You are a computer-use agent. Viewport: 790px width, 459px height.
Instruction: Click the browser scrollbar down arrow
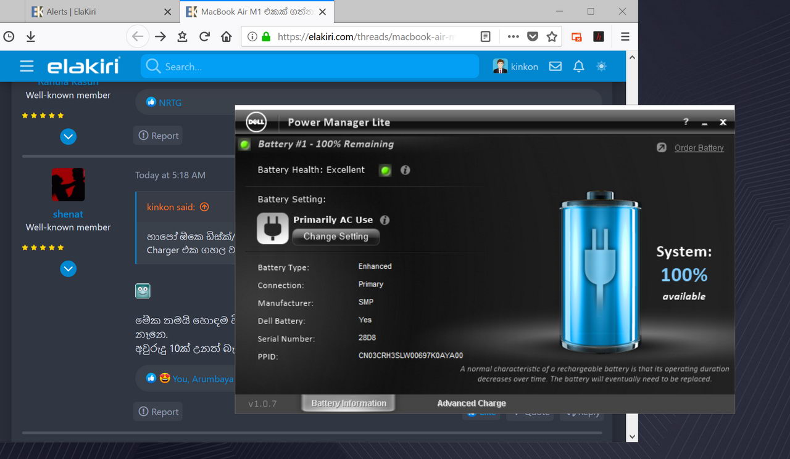[631, 436]
